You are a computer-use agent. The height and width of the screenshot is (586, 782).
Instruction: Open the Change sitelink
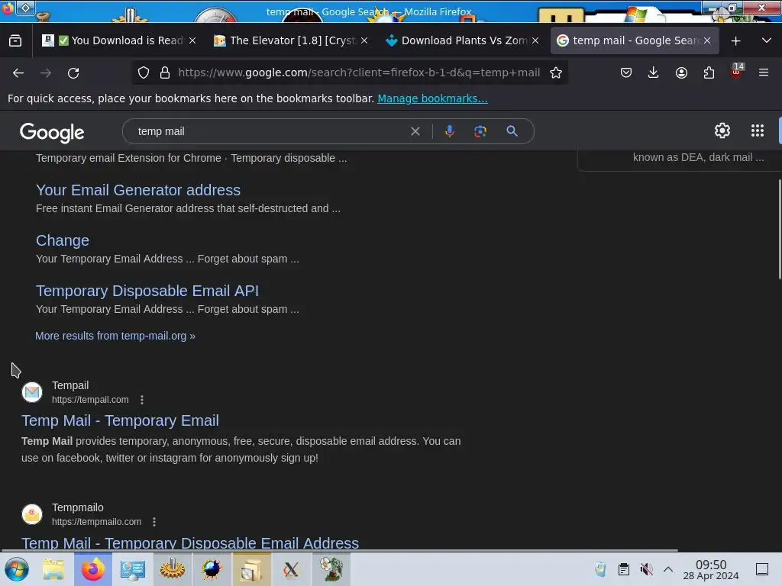(x=63, y=240)
